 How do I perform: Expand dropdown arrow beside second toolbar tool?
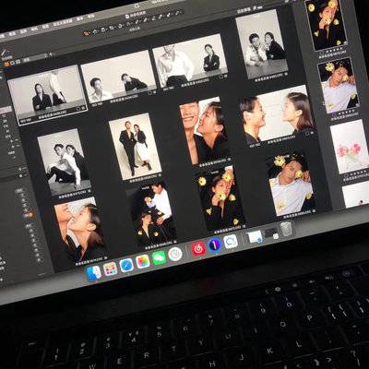[99, 30]
